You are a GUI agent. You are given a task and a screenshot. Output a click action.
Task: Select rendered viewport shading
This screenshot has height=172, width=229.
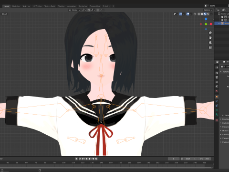[208, 14]
